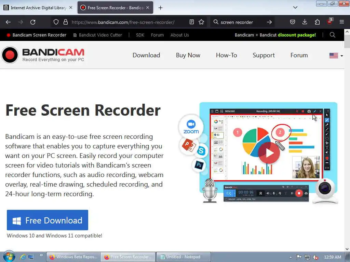350x262 pixels.
Task: Open Forum link in black top bar
Action: (x=157, y=35)
